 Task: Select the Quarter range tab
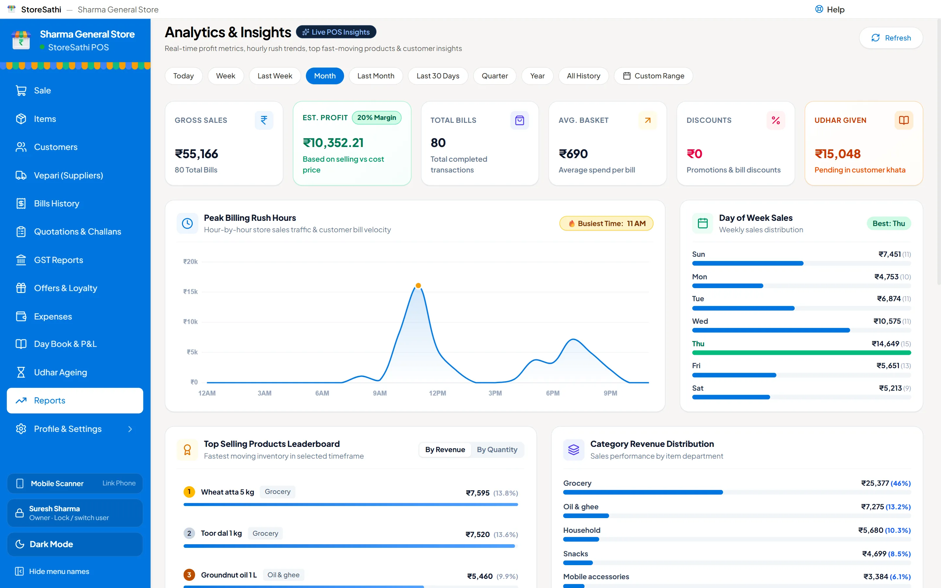tap(495, 76)
